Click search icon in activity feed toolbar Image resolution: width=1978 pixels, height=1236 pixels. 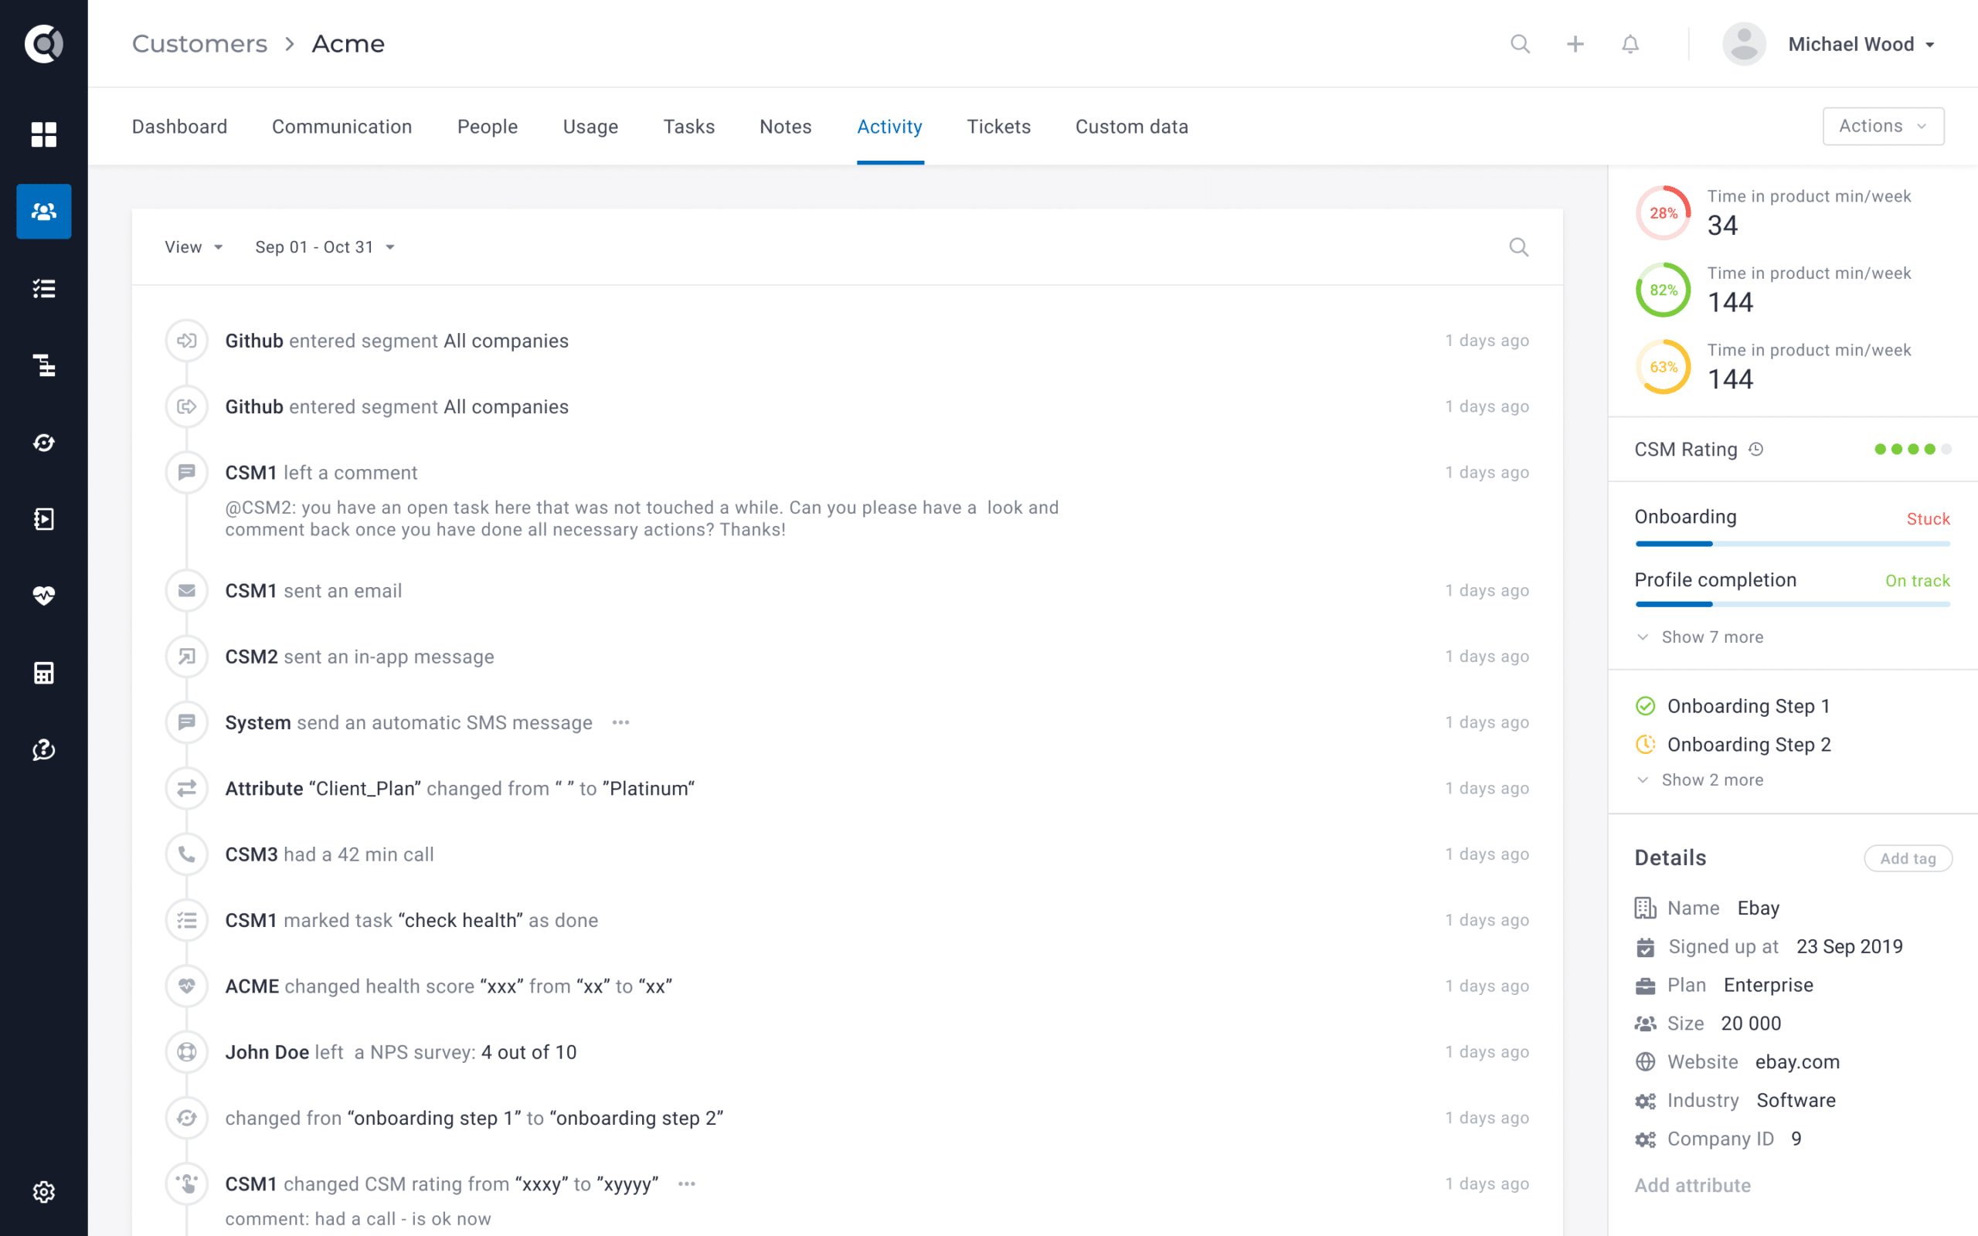coord(1518,247)
